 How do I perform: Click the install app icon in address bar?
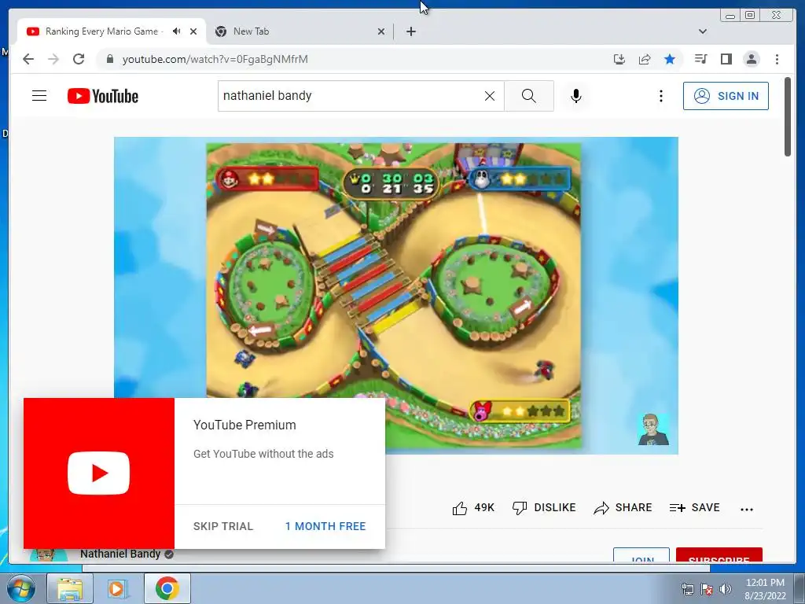619,59
